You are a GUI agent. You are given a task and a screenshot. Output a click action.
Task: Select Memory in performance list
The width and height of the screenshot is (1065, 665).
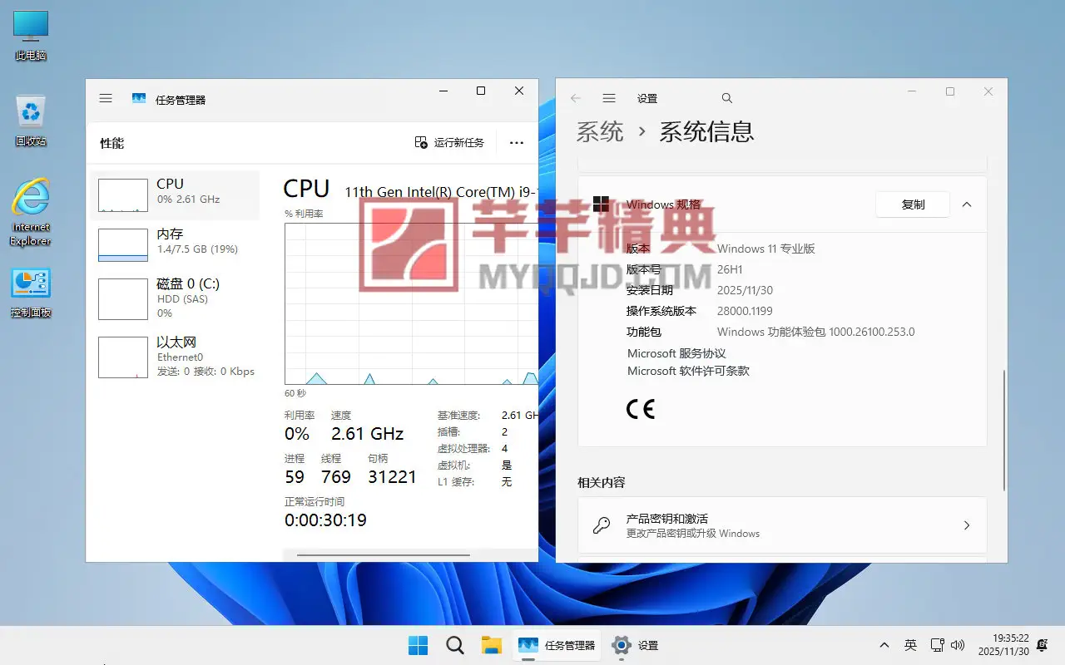175,244
